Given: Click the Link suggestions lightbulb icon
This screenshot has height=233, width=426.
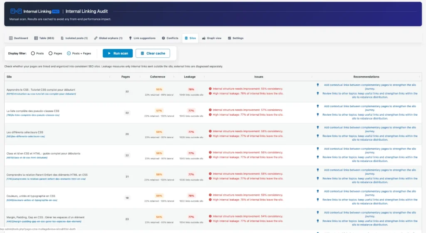Looking at the screenshot, I should coord(130,38).
